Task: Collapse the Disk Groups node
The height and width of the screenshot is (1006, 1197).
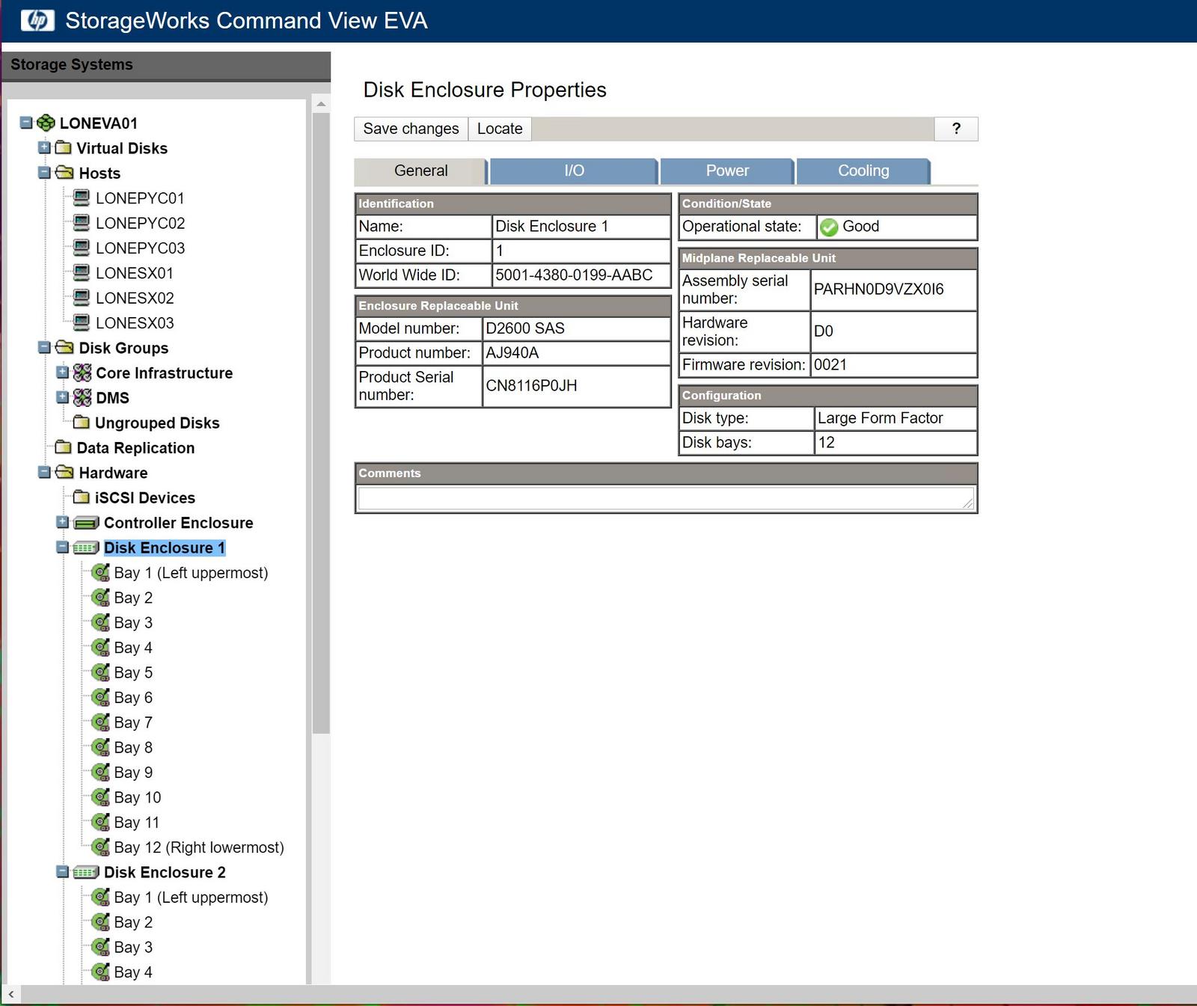Action: (x=44, y=347)
